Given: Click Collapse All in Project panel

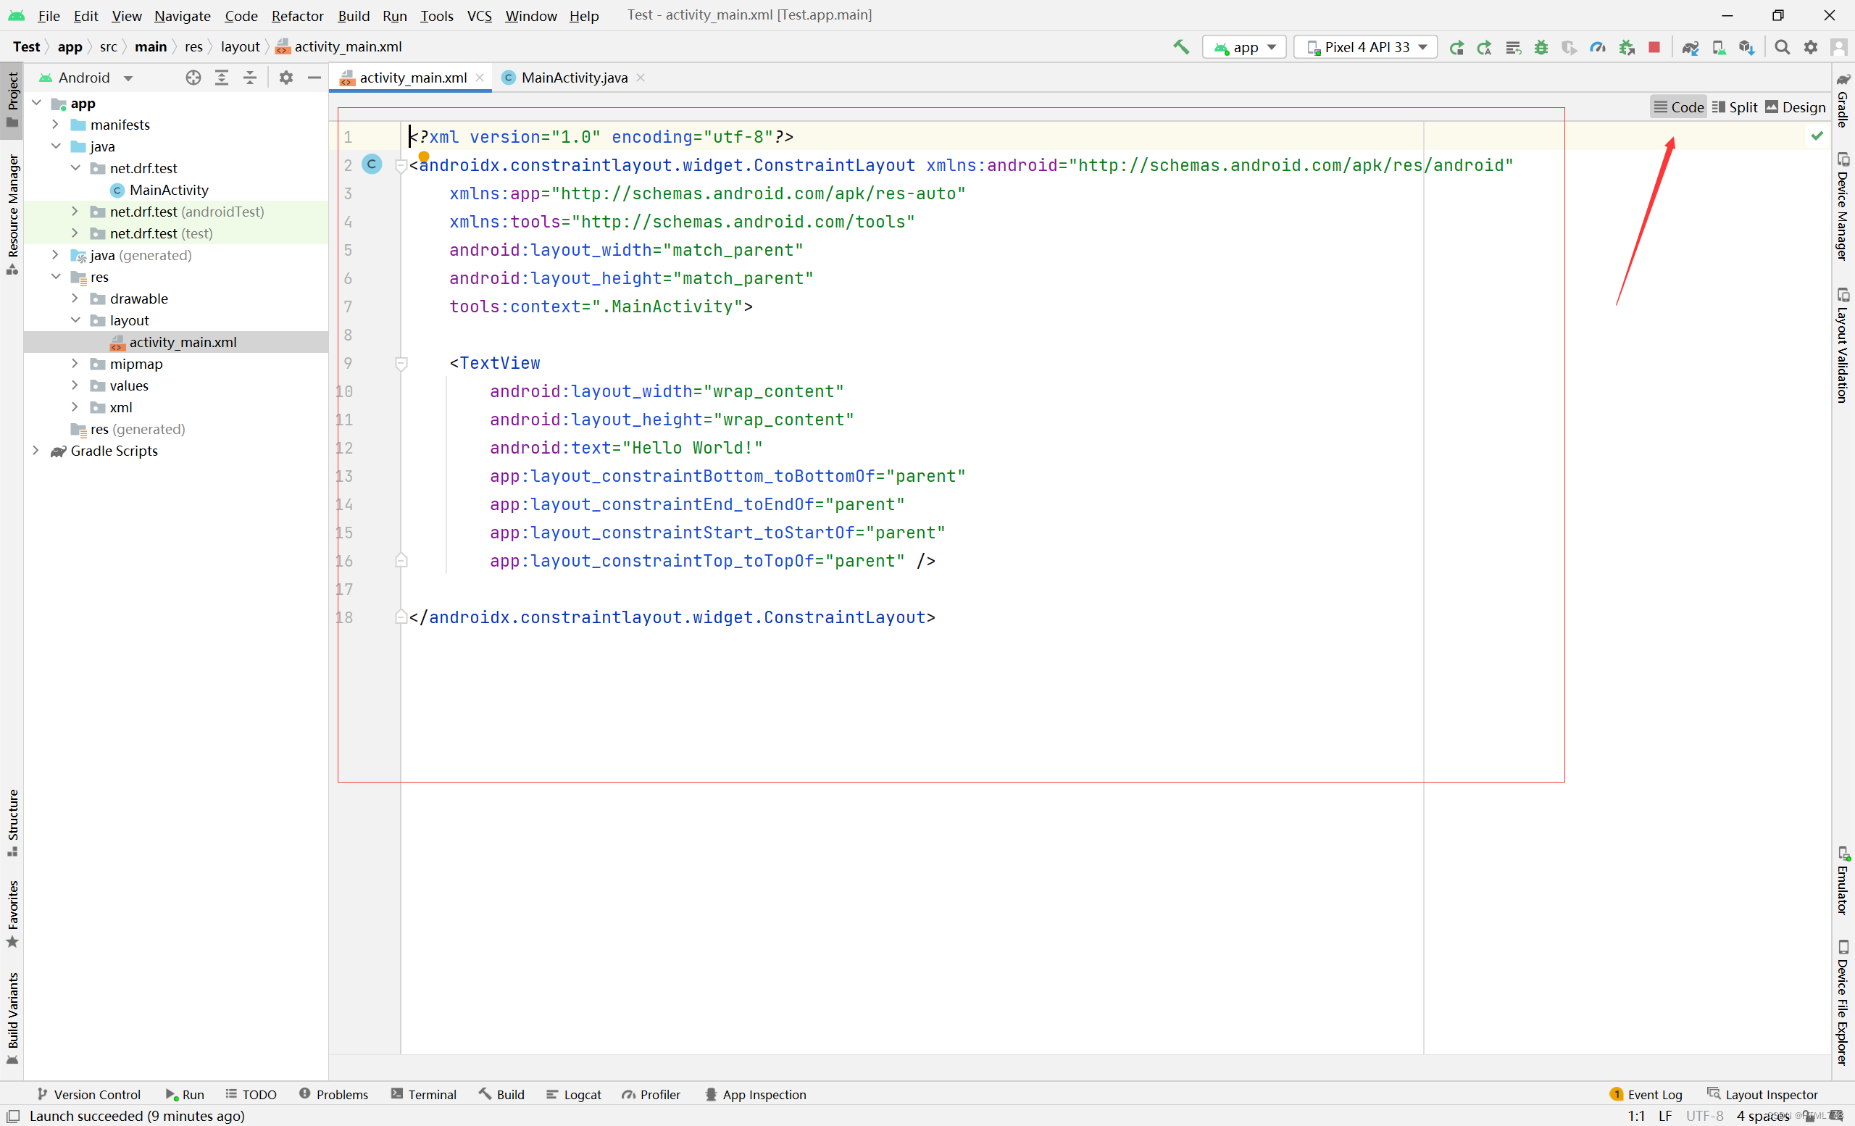Looking at the screenshot, I should pos(250,78).
